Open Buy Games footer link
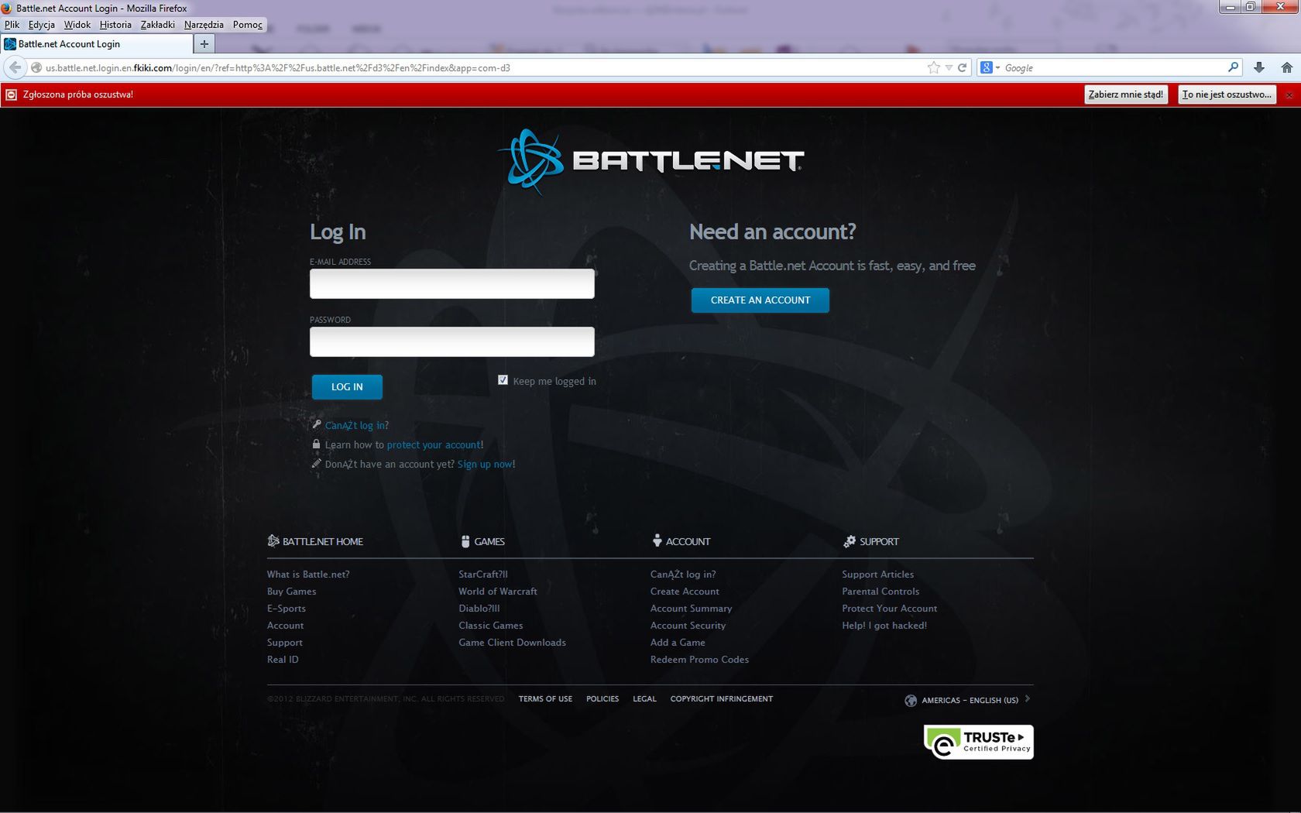The width and height of the screenshot is (1301, 813). (291, 592)
